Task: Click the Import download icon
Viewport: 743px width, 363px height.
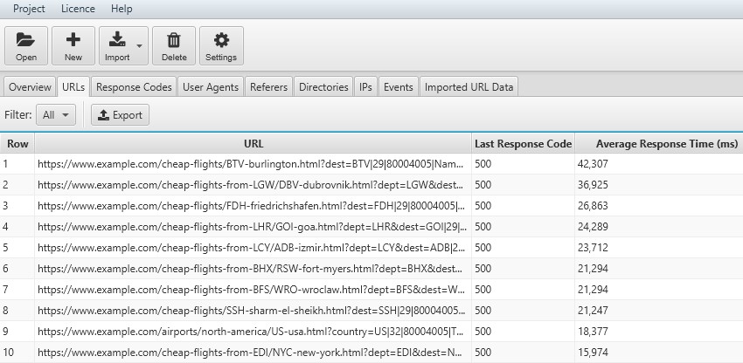Action: click(117, 39)
